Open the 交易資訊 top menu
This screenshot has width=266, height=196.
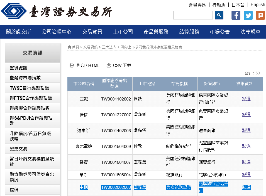[x=92, y=32]
